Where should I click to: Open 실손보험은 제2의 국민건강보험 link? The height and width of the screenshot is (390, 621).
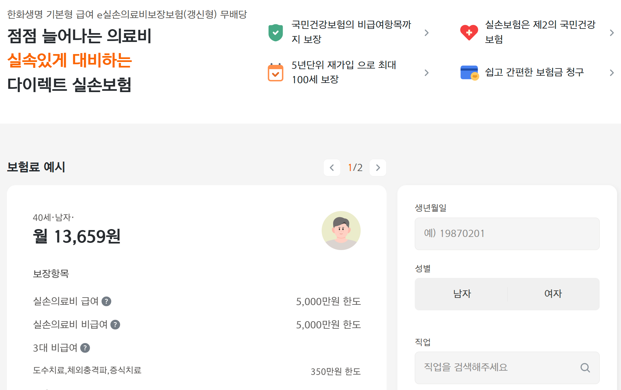[x=540, y=32]
